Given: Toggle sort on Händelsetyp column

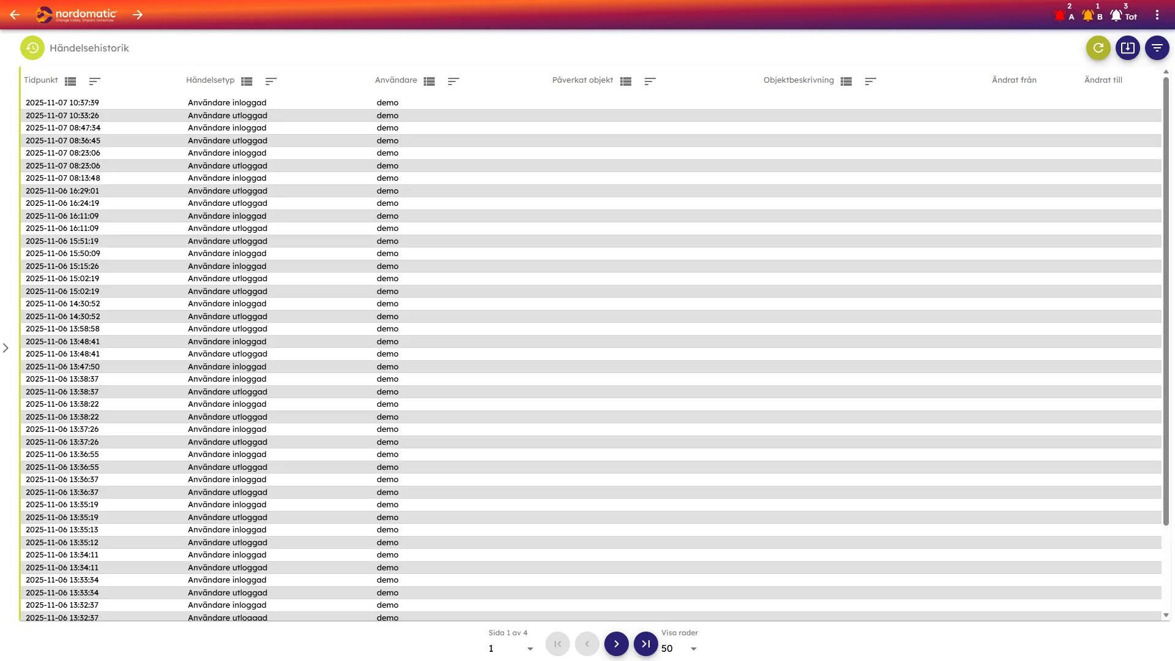Looking at the screenshot, I should 271,81.
